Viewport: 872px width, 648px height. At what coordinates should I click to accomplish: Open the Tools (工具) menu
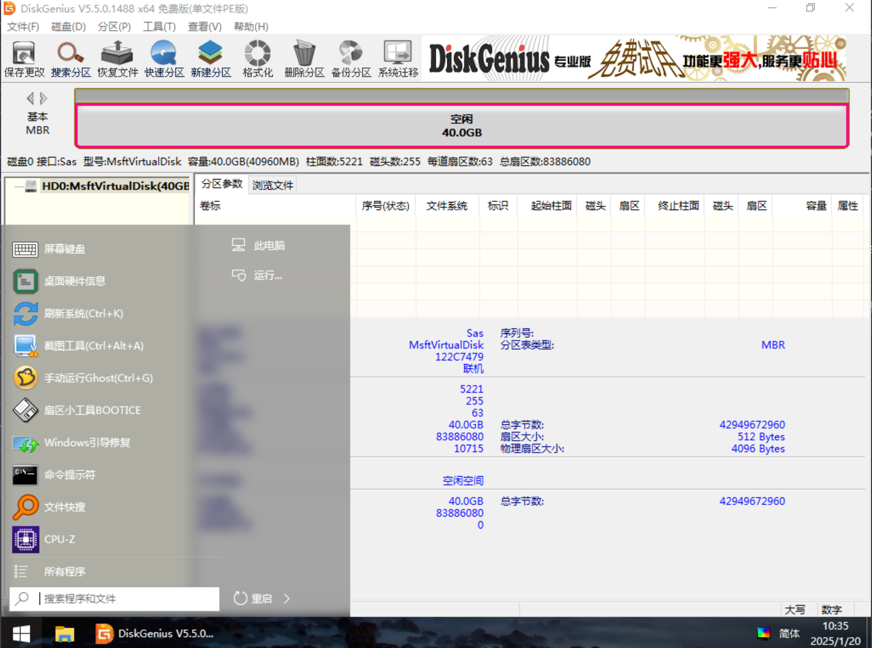[159, 27]
